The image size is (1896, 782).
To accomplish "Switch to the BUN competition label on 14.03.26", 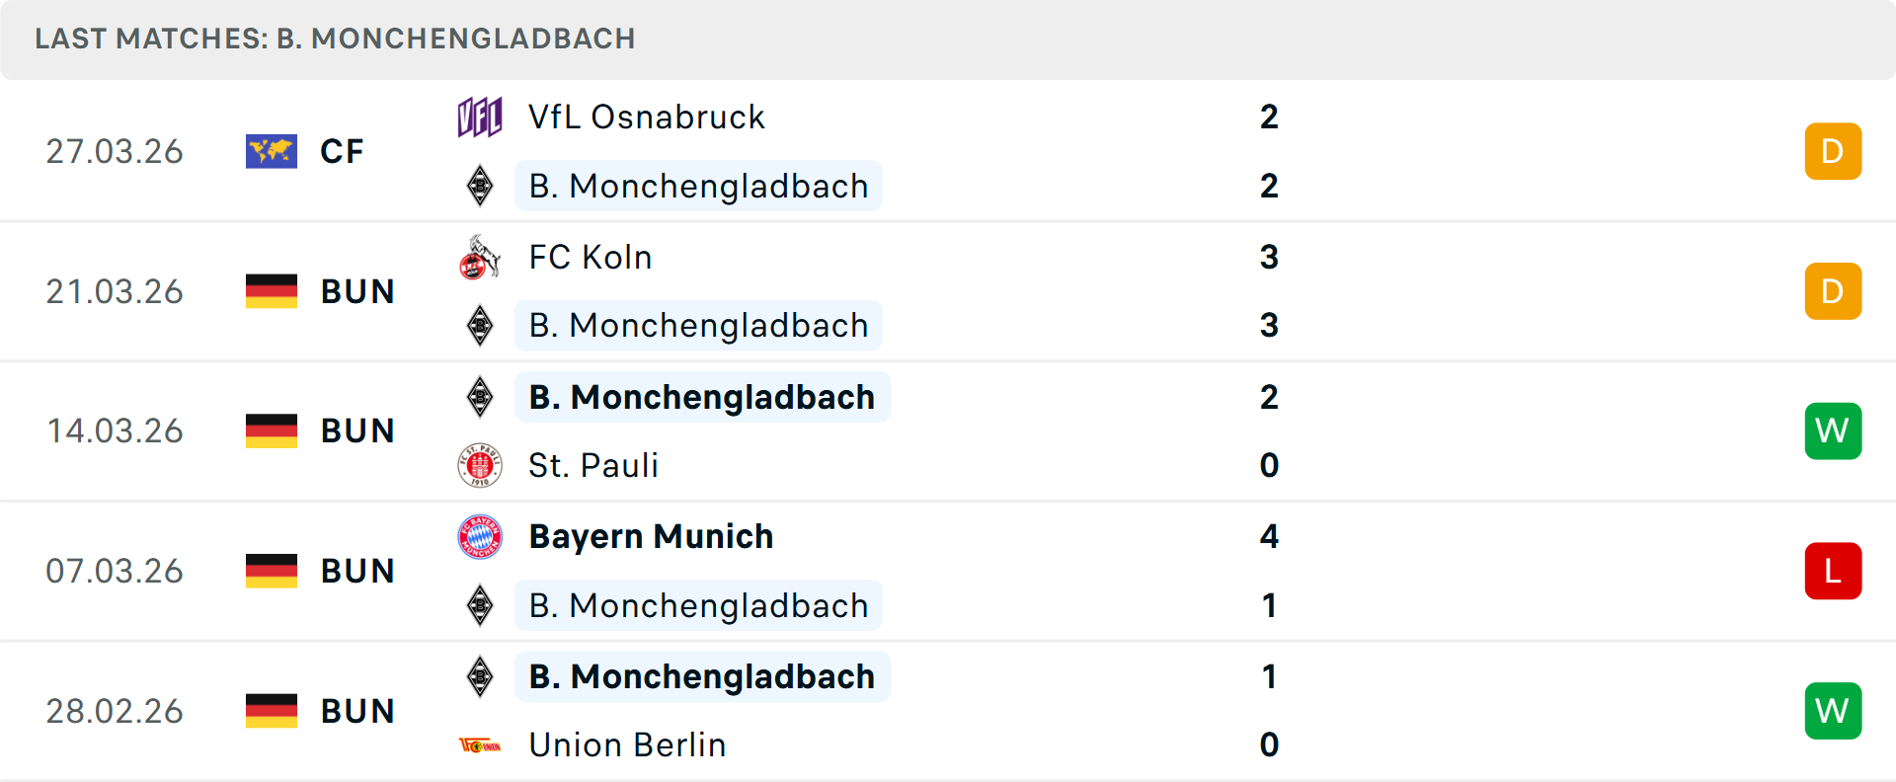I will pos(356,430).
